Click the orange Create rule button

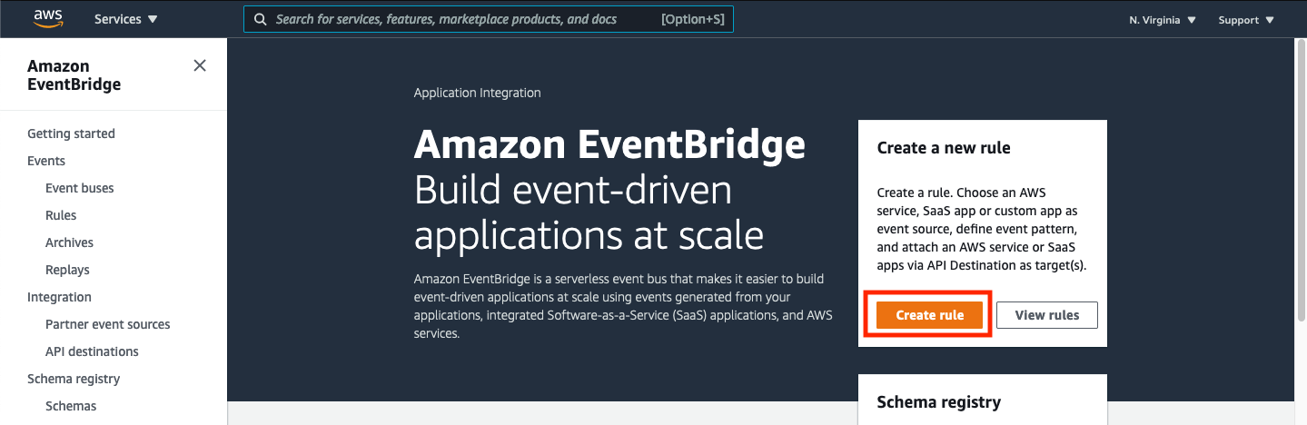(930, 315)
